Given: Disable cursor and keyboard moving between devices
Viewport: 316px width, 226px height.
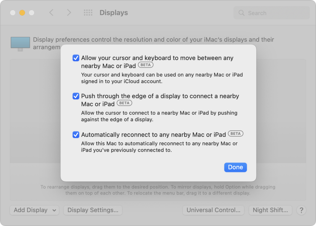Looking at the screenshot, I should coord(76,58).
